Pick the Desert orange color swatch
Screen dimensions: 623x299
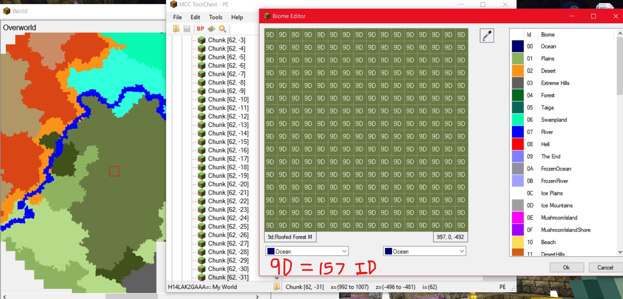pyautogui.click(x=518, y=71)
